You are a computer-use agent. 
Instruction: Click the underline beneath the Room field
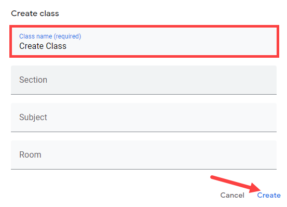144,169
